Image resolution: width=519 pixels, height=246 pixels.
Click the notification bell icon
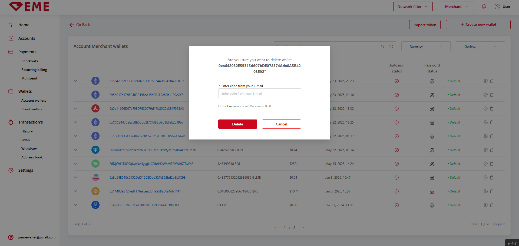pyautogui.click(x=484, y=6)
